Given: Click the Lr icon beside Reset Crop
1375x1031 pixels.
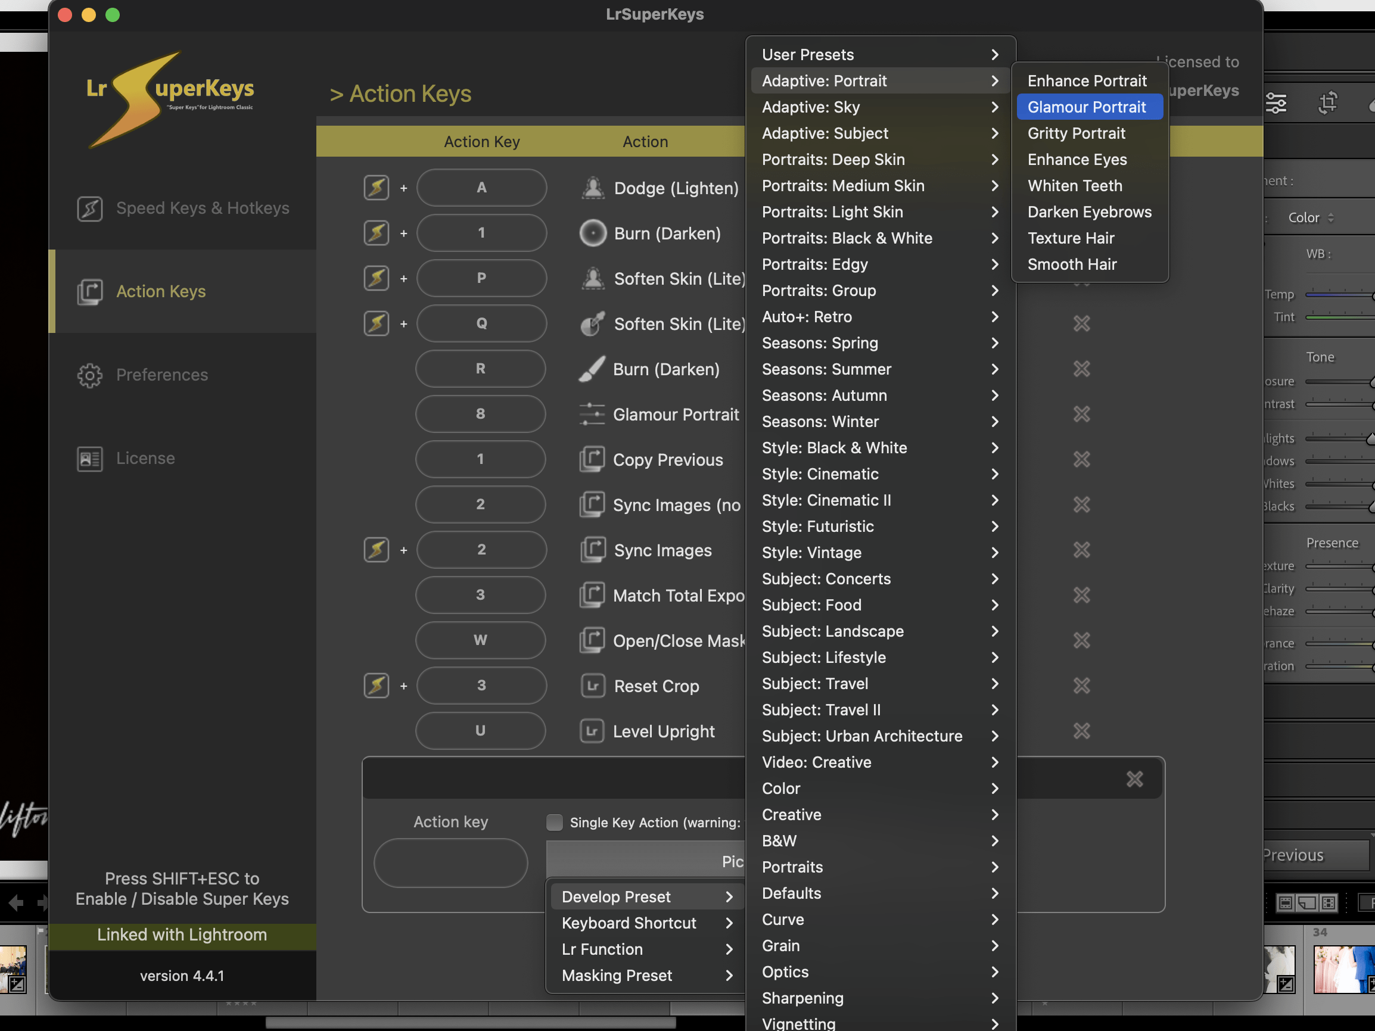Looking at the screenshot, I should 593,686.
